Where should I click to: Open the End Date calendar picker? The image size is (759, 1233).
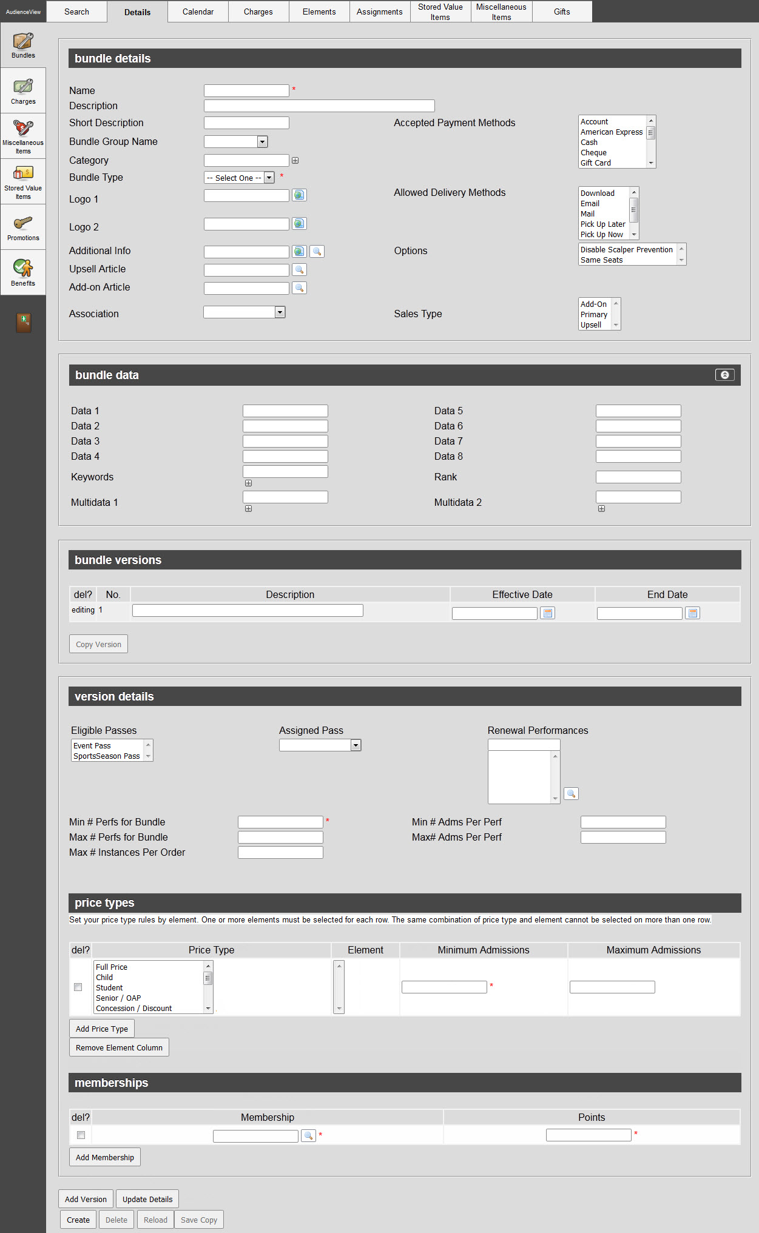pyautogui.click(x=692, y=613)
